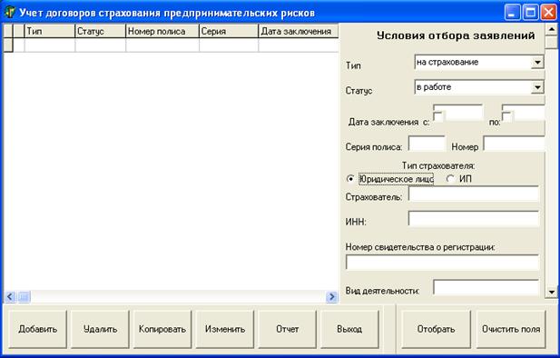The image size is (560, 358).
Task: Click the 'Дата заключения' column header
Action: 299,31
